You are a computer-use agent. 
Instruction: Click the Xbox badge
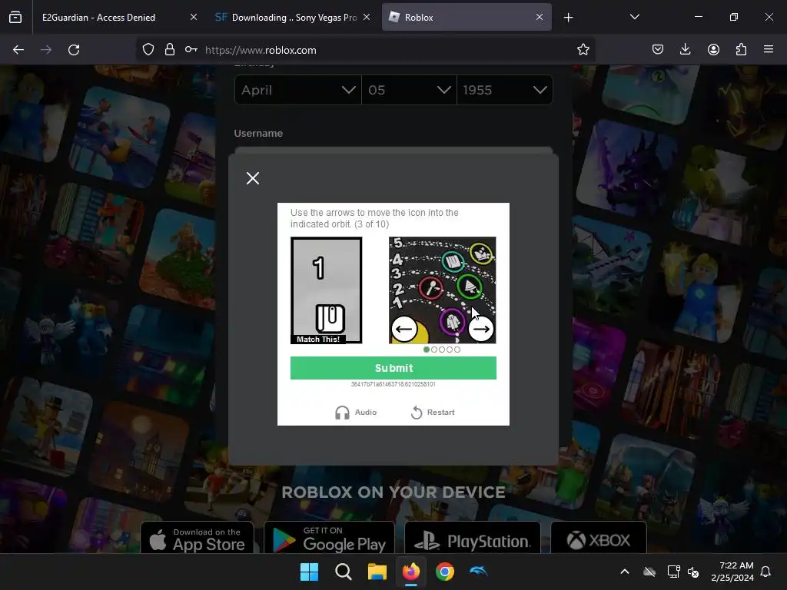(x=598, y=538)
